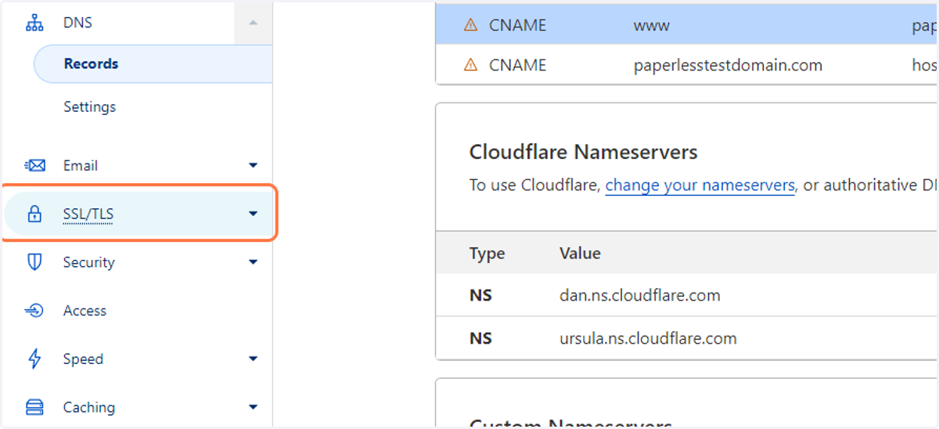Expand the SSL/TLS menu arrow

coord(253,214)
